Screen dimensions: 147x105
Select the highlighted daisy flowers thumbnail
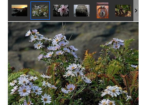click(x=40, y=10)
